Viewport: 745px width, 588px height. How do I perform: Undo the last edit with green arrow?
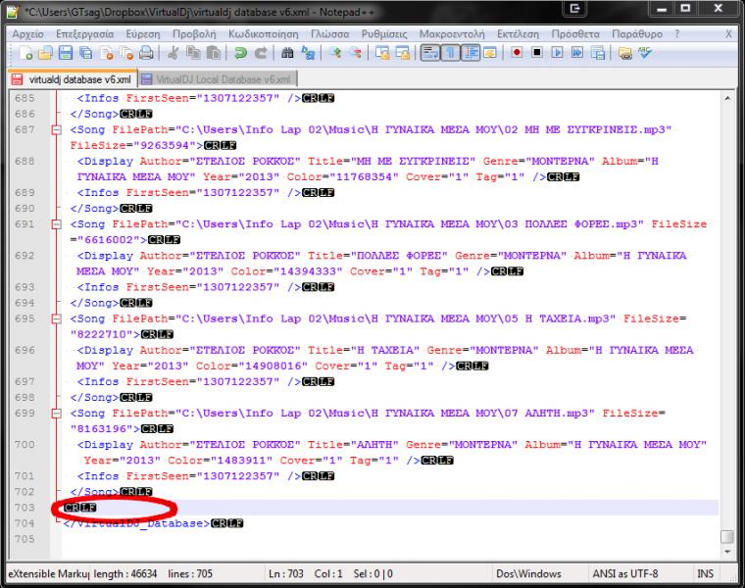[240, 53]
